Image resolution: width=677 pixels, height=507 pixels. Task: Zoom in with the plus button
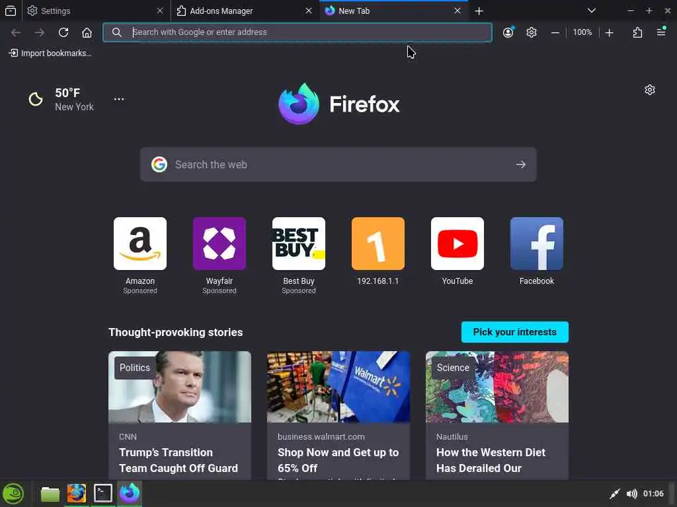coord(609,32)
